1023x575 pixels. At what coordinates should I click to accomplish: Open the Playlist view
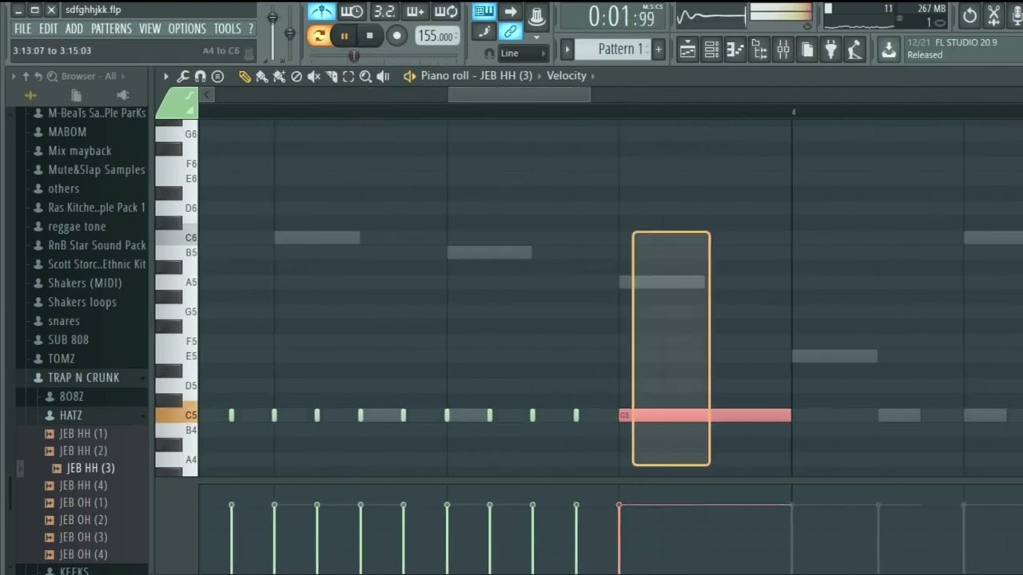687,50
